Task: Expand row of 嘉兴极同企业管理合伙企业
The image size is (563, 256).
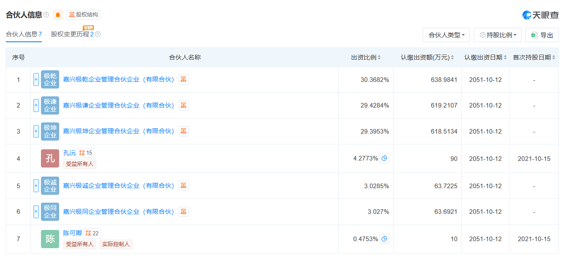Action: click(x=36, y=212)
